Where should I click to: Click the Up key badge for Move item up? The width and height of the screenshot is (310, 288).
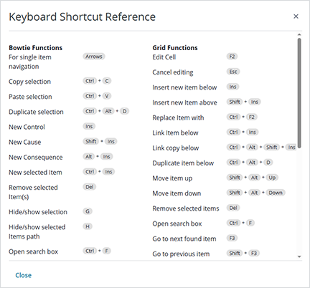(x=272, y=178)
